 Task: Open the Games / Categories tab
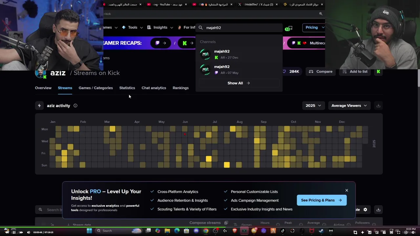(96, 88)
